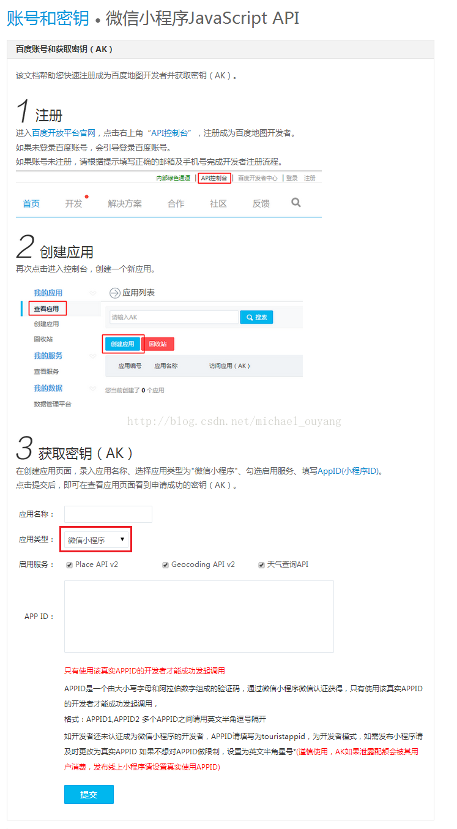Image resolution: width=457 pixels, height=829 pixels.
Task: Click the 百度账号和获取密钥（AK） panel header
Action: 220,50
